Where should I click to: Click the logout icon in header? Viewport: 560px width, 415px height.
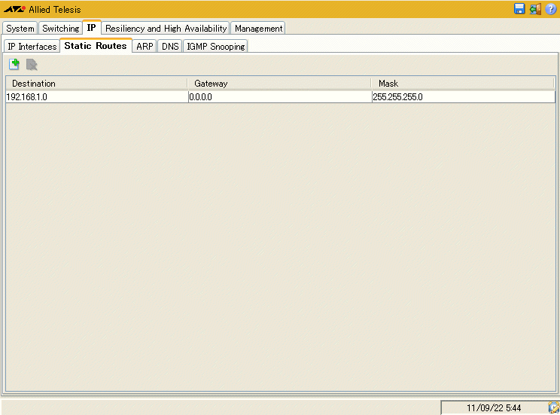click(x=535, y=9)
